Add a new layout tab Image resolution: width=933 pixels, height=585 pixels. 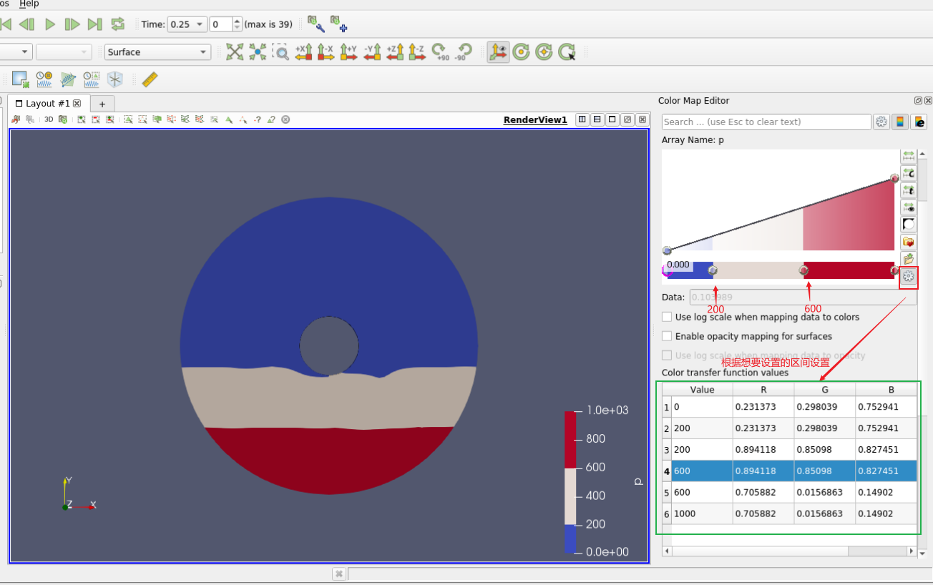(x=102, y=104)
